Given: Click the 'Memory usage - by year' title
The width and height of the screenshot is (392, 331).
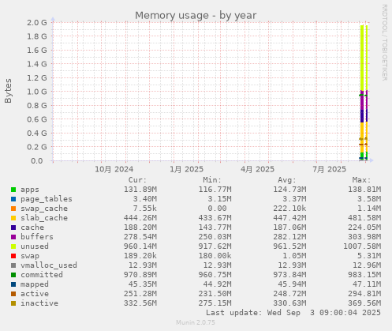Looking at the screenshot, I should pos(196,16).
